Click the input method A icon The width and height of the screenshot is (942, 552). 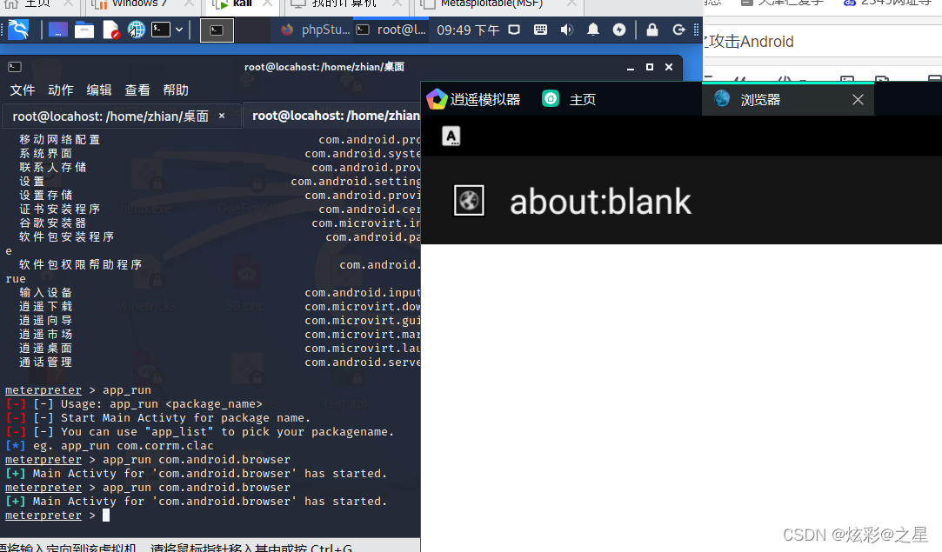(x=451, y=136)
